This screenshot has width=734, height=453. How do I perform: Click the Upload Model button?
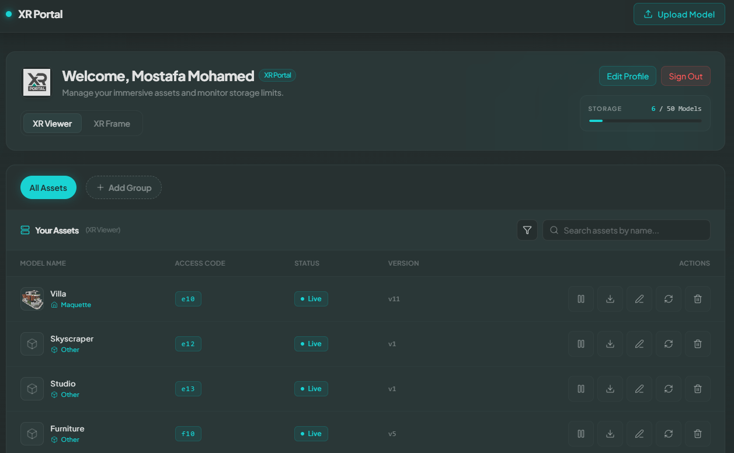coord(680,14)
